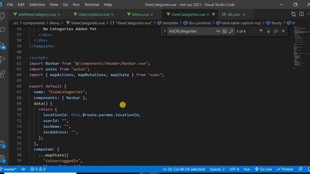Open the Accounts icon in activity bar

pos(2,144)
